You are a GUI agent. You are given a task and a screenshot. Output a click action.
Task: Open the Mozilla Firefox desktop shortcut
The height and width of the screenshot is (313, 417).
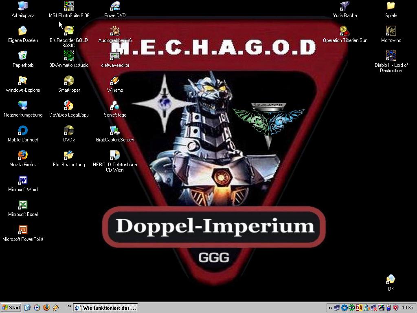[x=23, y=155]
